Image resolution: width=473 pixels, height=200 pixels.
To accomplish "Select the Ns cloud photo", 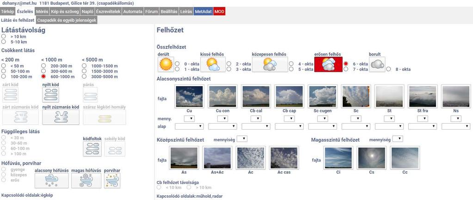I will coord(456,96).
